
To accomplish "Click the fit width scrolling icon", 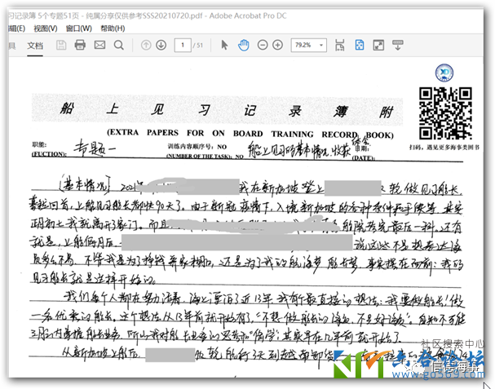I will click(340, 45).
